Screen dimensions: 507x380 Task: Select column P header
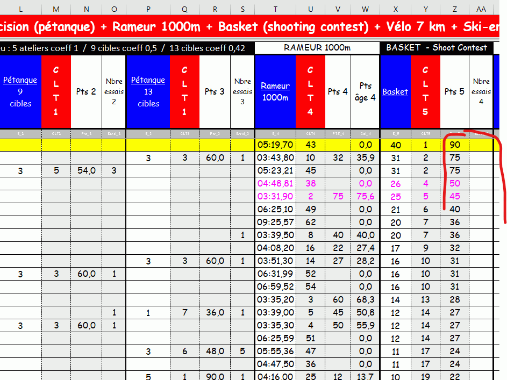pyautogui.click(x=148, y=9)
